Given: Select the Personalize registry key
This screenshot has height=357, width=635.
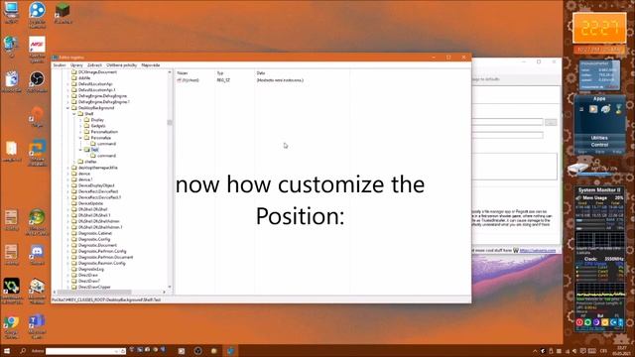Looking at the screenshot, I should (101, 138).
